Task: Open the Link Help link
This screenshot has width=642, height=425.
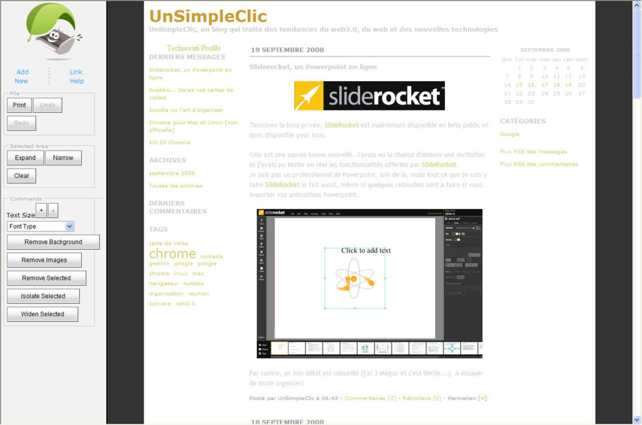Action: (x=76, y=76)
